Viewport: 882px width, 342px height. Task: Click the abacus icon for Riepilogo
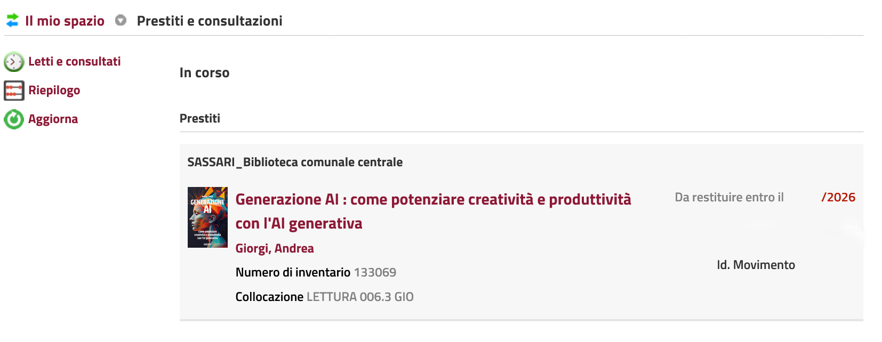(x=14, y=91)
